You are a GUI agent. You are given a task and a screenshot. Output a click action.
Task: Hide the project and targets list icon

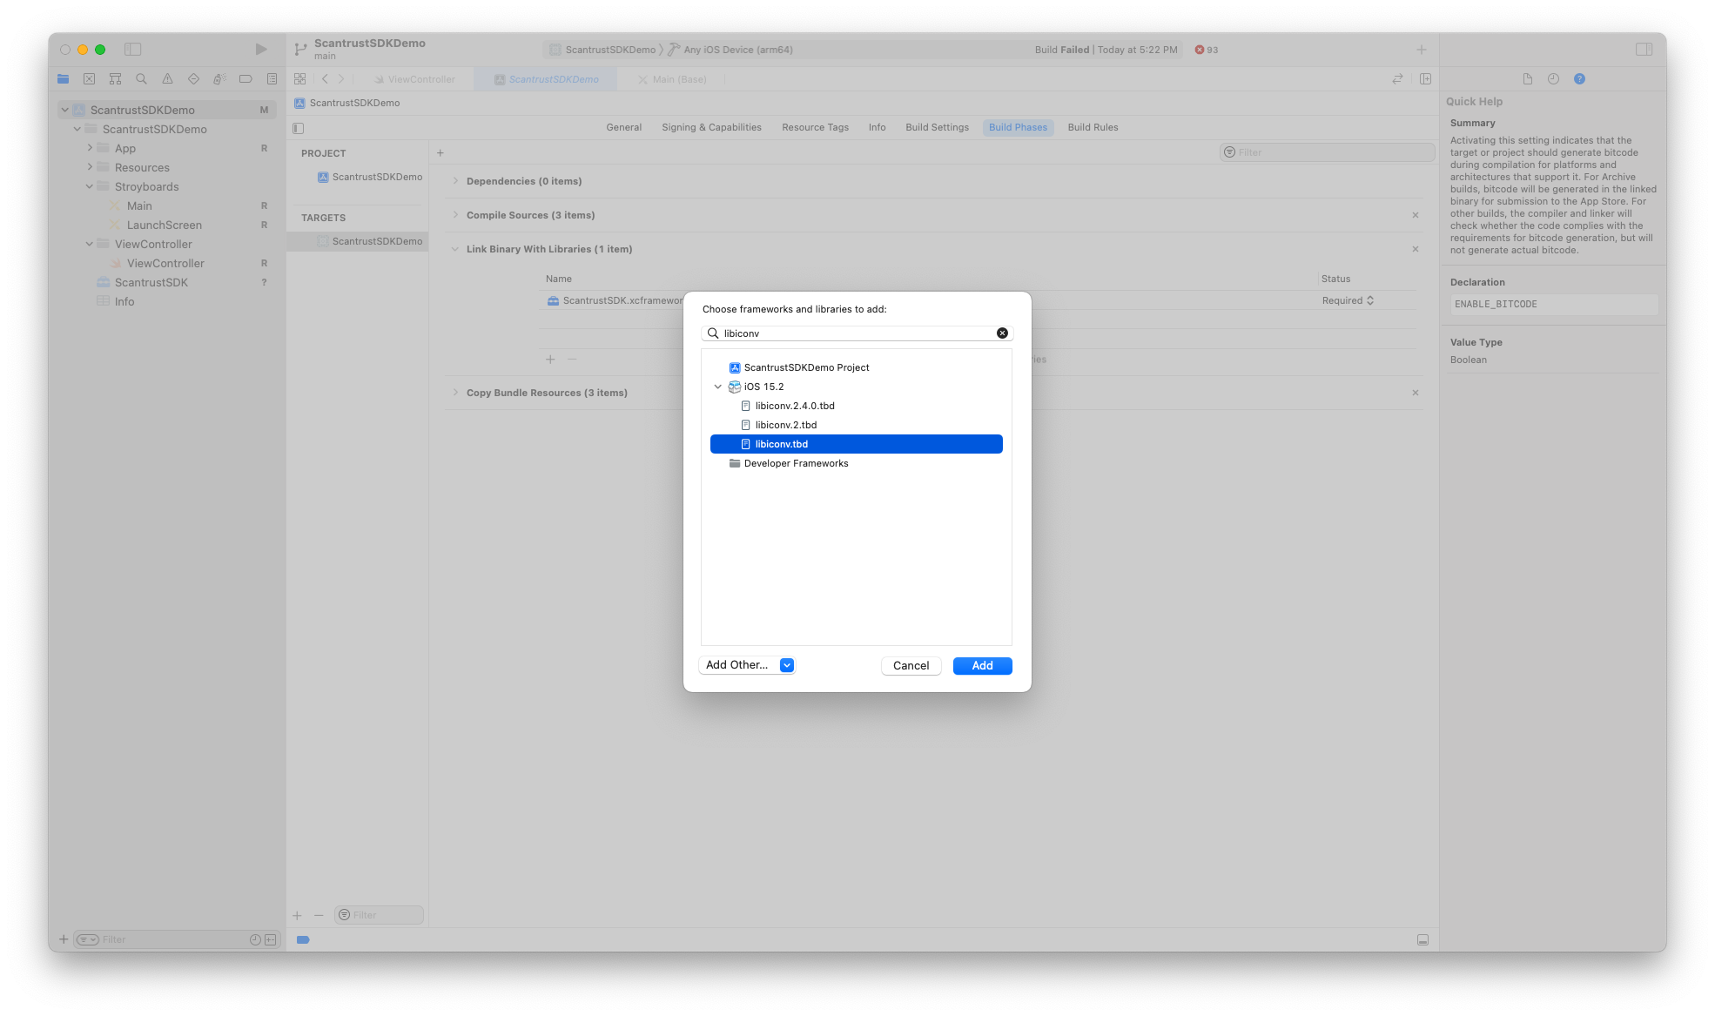pos(299,128)
